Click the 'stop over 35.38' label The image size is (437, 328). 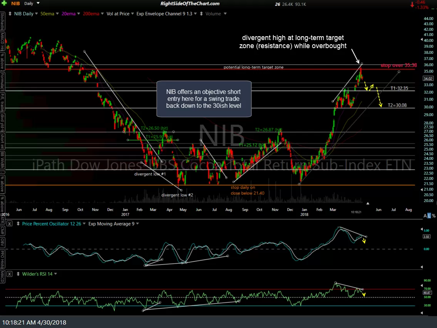pyautogui.click(x=398, y=65)
